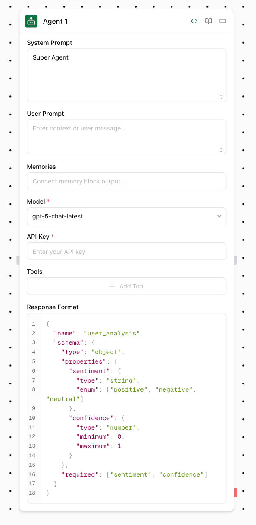Click the "required" line in the schema editor
The image size is (256, 525).
(134, 474)
